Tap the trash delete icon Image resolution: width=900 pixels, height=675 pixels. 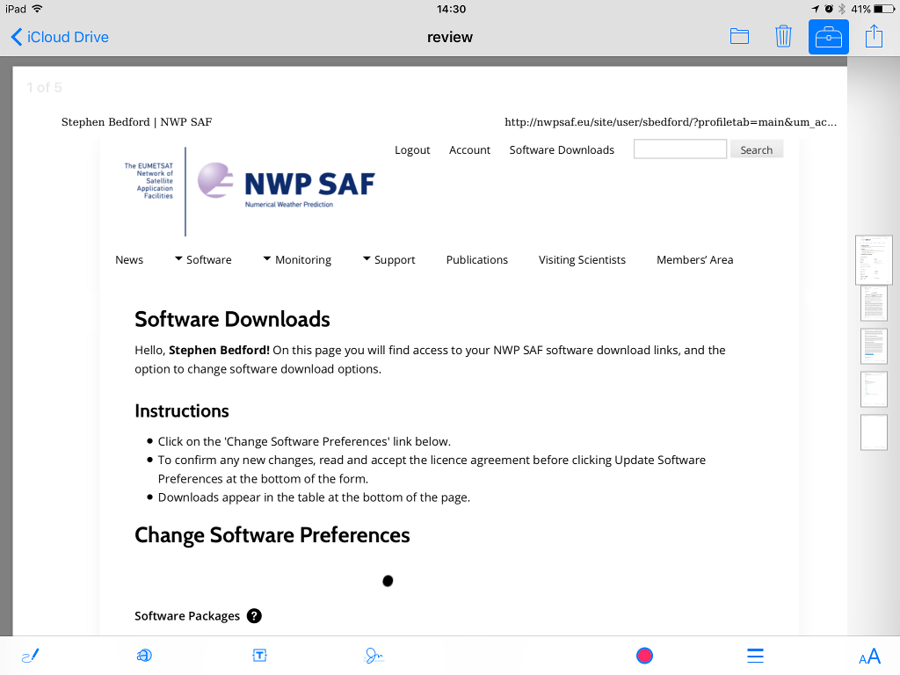pos(783,36)
